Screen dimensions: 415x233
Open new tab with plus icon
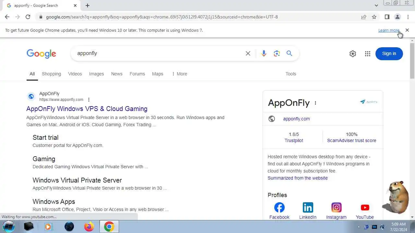coord(88,6)
